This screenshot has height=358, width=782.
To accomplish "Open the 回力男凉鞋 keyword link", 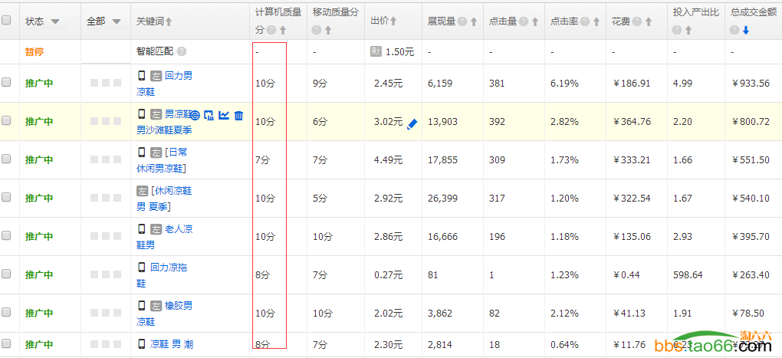I will pyautogui.click(x=179, y=76).
